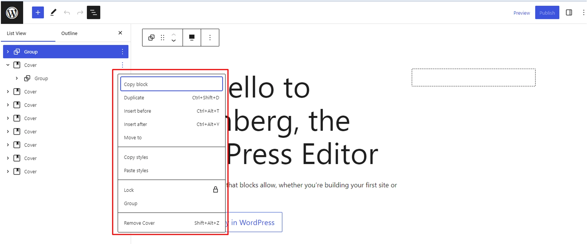The height and width of the screenshot is (244, 588).
Task: Select the top Group row in list
Action: [x=66, y=52]
